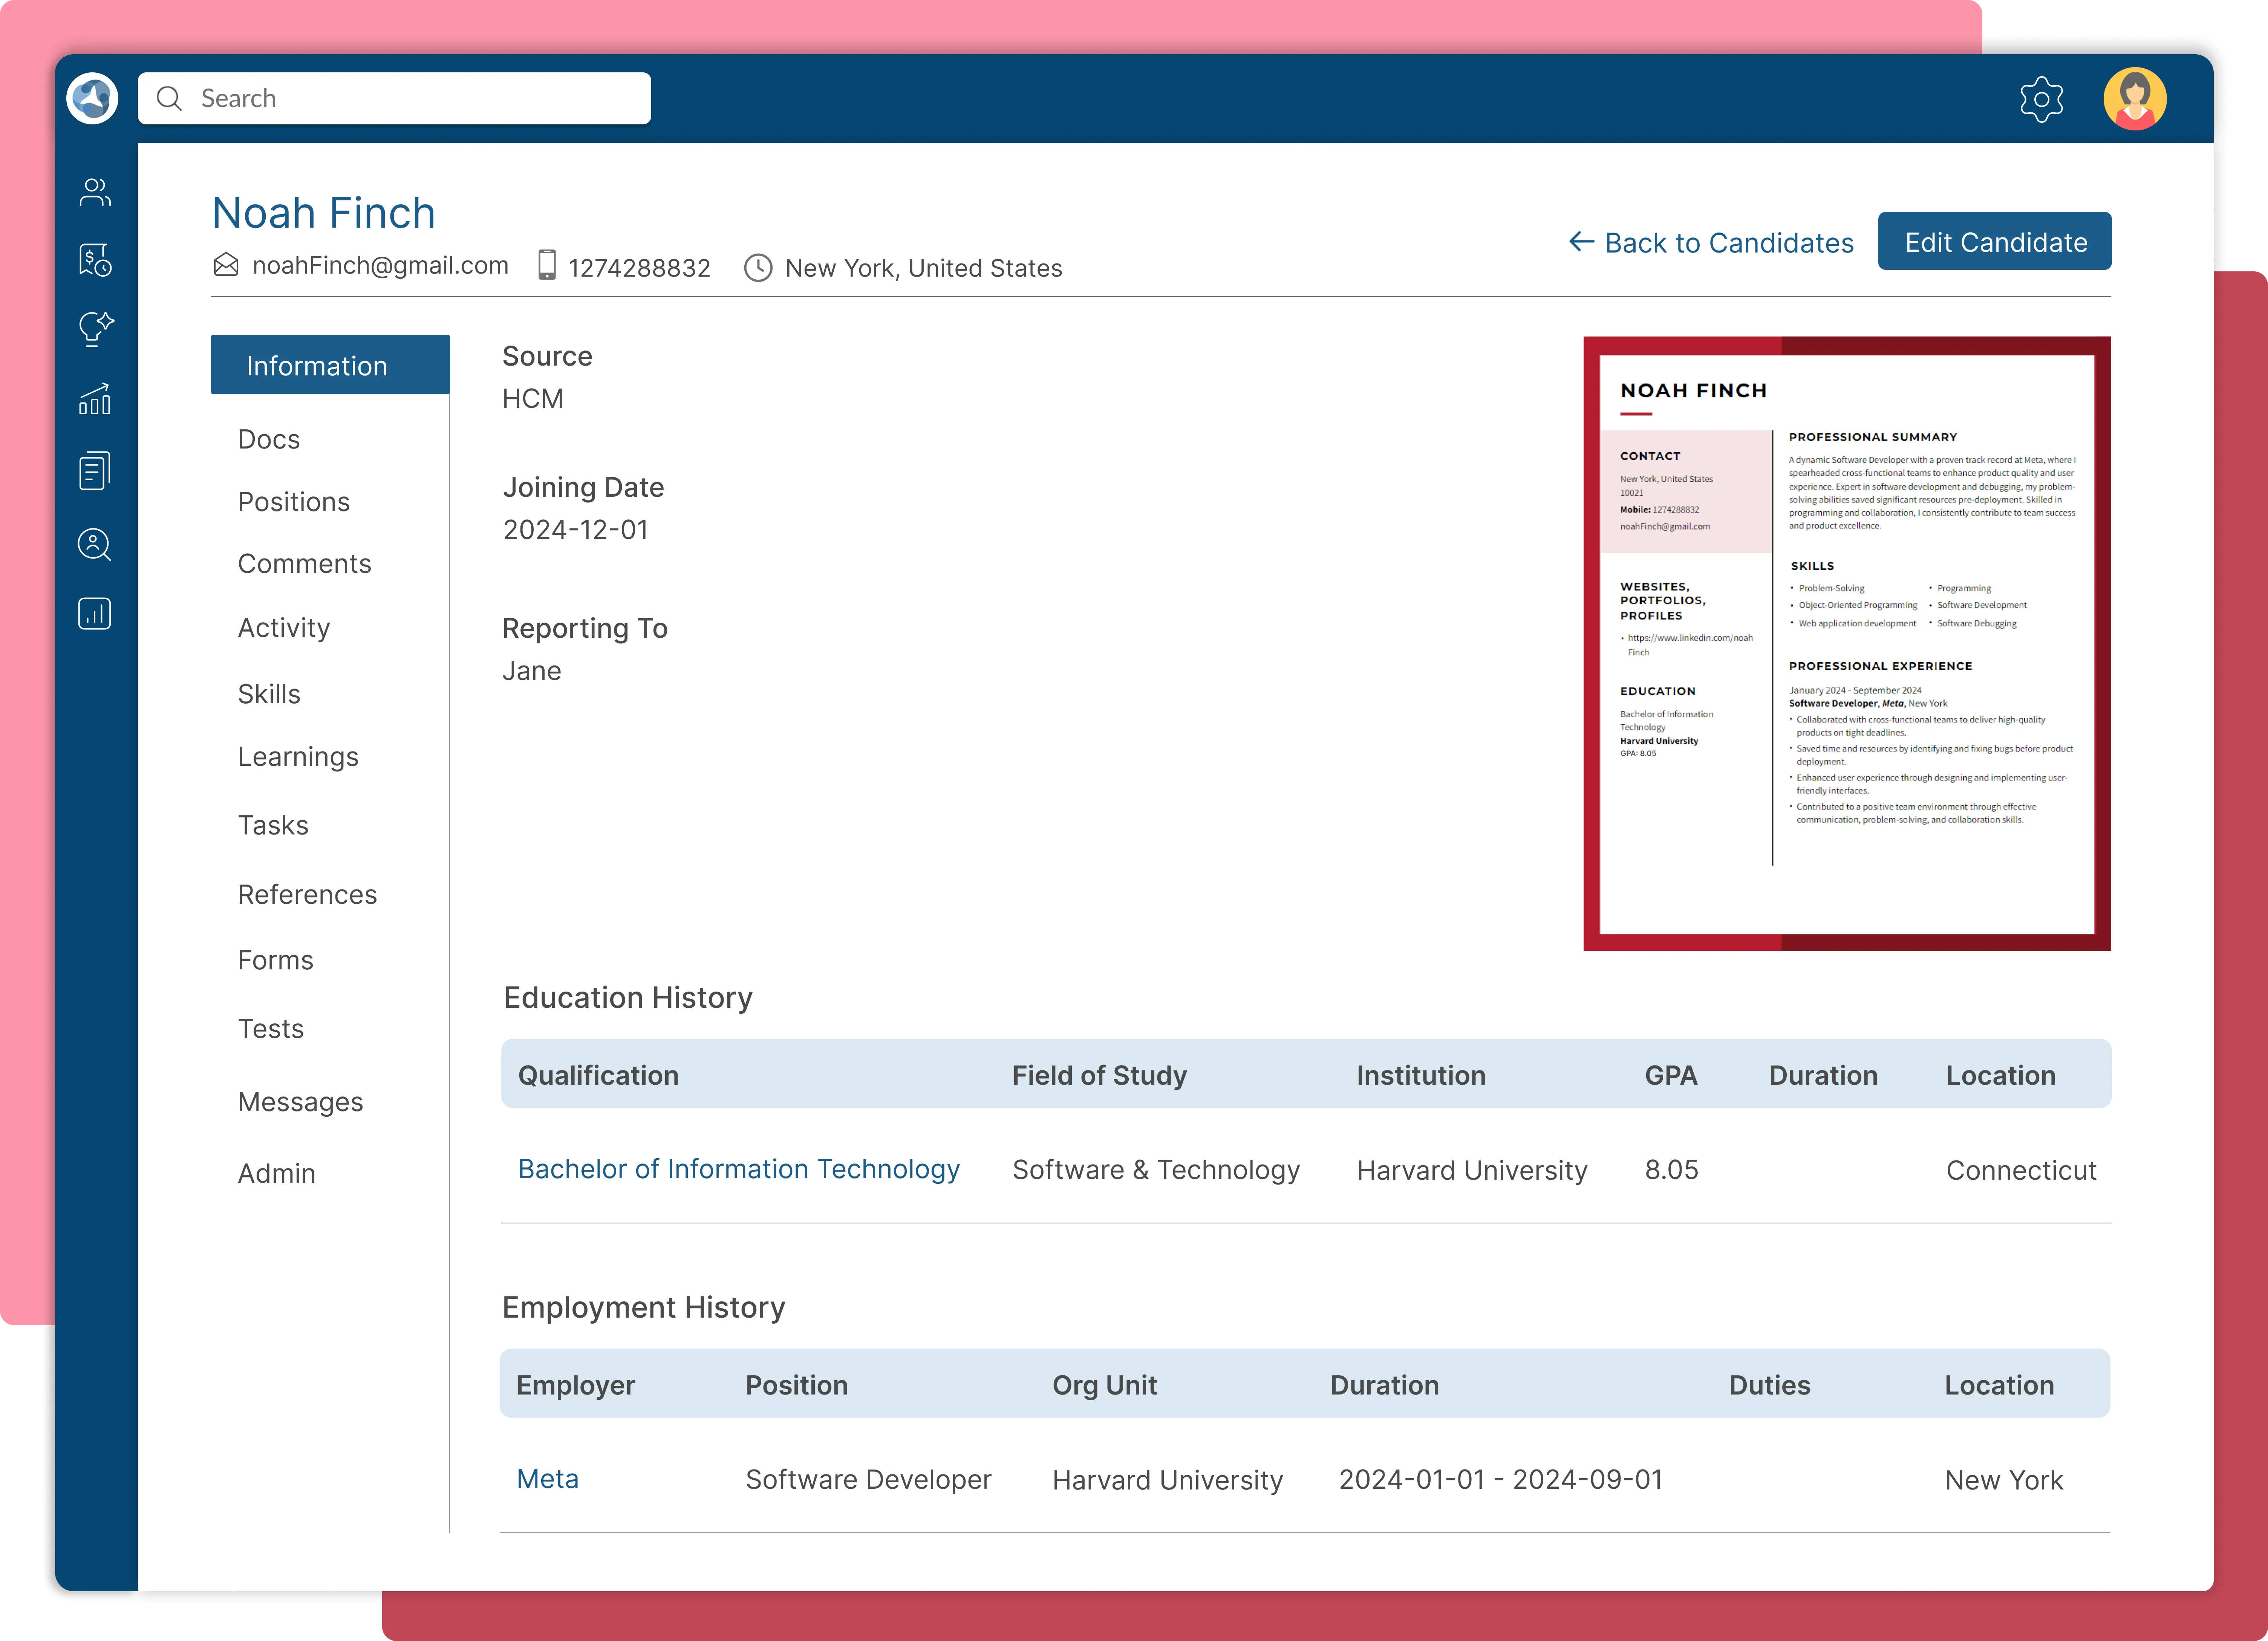This screenshot has height=1641, width=2268.
Task: Click Back to Candidates link
Action: tap(1711, 243)
